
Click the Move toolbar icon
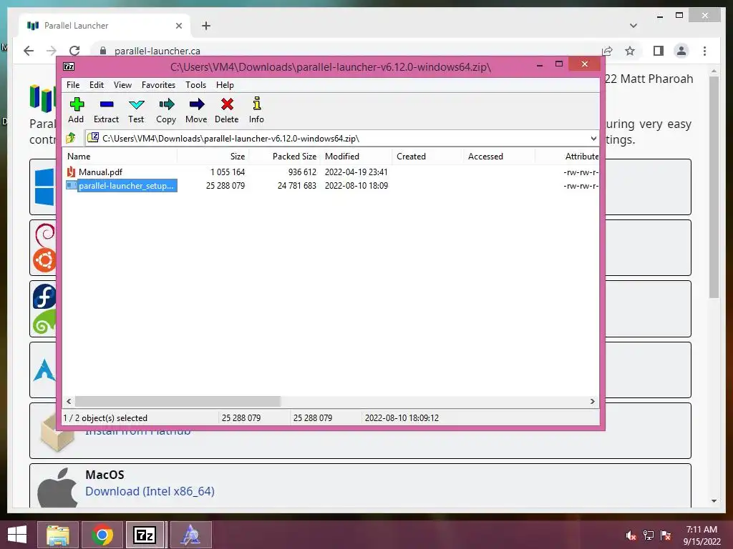tap(196, 104)
